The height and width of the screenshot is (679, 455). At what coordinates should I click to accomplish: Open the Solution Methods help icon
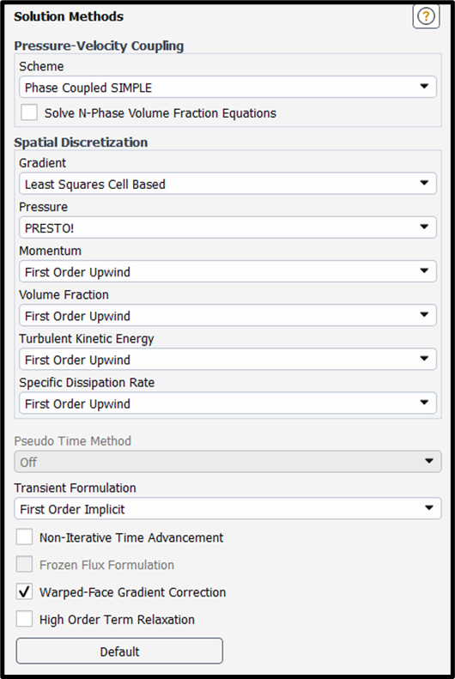(426, 16)
